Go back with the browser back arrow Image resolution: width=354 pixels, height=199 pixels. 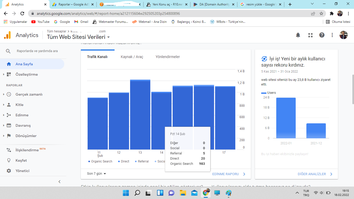[6, 13]
